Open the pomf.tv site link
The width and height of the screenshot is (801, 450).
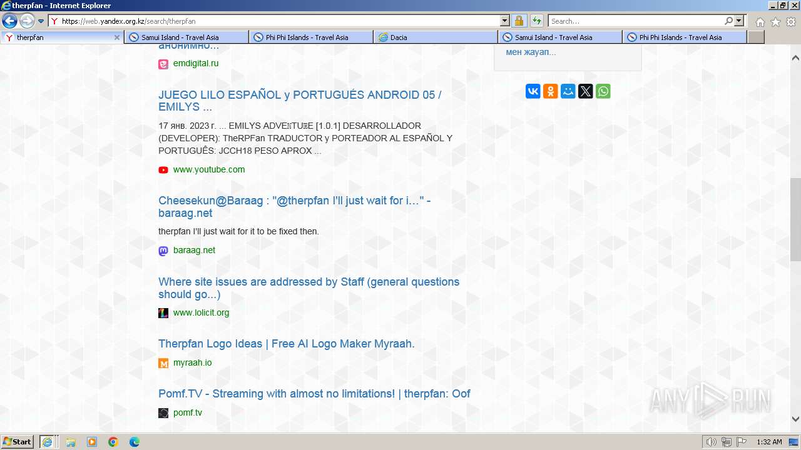(187, 412)
